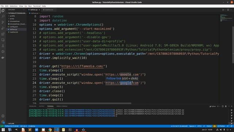Click the volume icon in system tray

coord(221,130)
